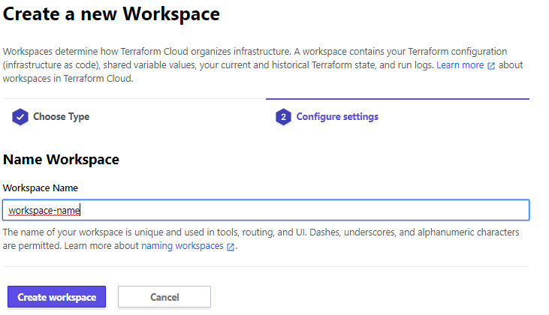Cancel the workspace creation
This screenshot has width=549, height=315.
point(164,297)
